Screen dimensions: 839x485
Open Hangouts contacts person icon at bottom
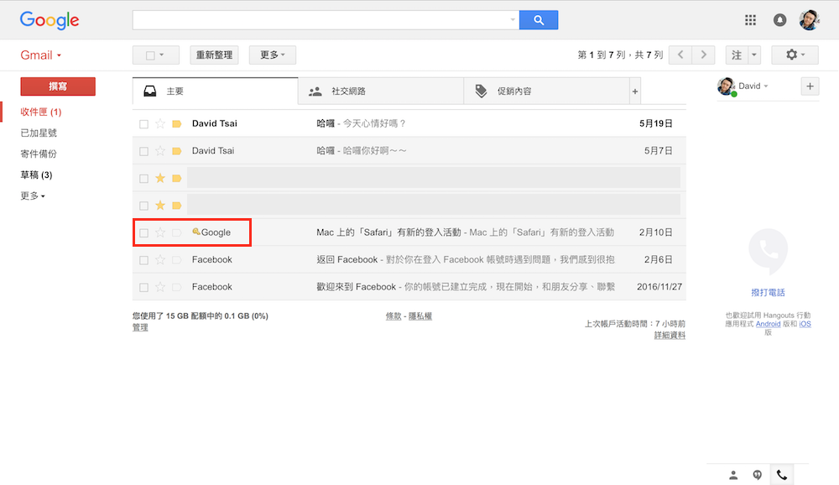click(733, 475)
